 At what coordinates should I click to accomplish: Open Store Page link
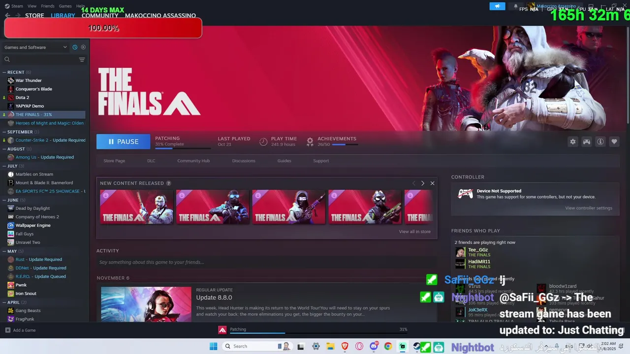(114, 161)
